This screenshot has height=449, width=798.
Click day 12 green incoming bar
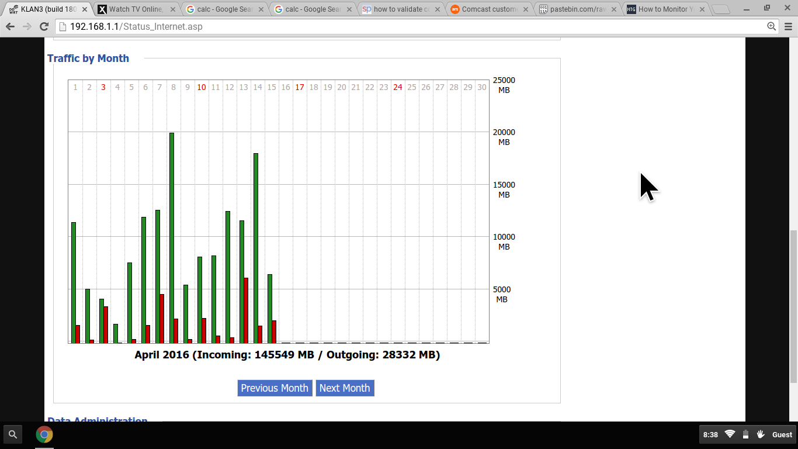(228, 277)
